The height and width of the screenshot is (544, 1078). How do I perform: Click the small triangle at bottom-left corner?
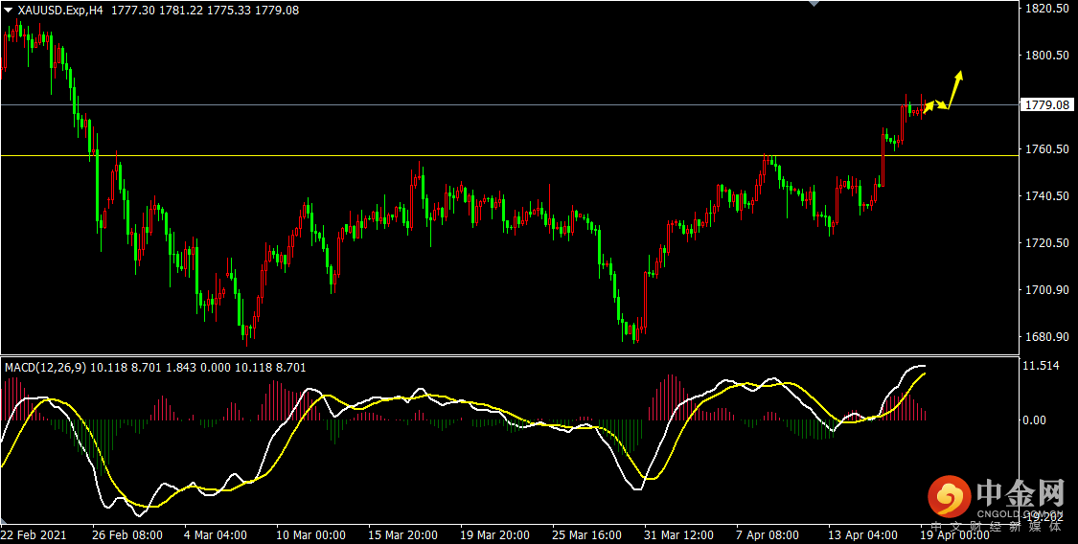click(x=6, y=521)
